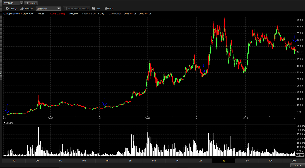Image resolution: width=305 pixels, height=168 pixels.
Task: Open chart Settings
Action: pyautogui.click(x=11, y=9)
